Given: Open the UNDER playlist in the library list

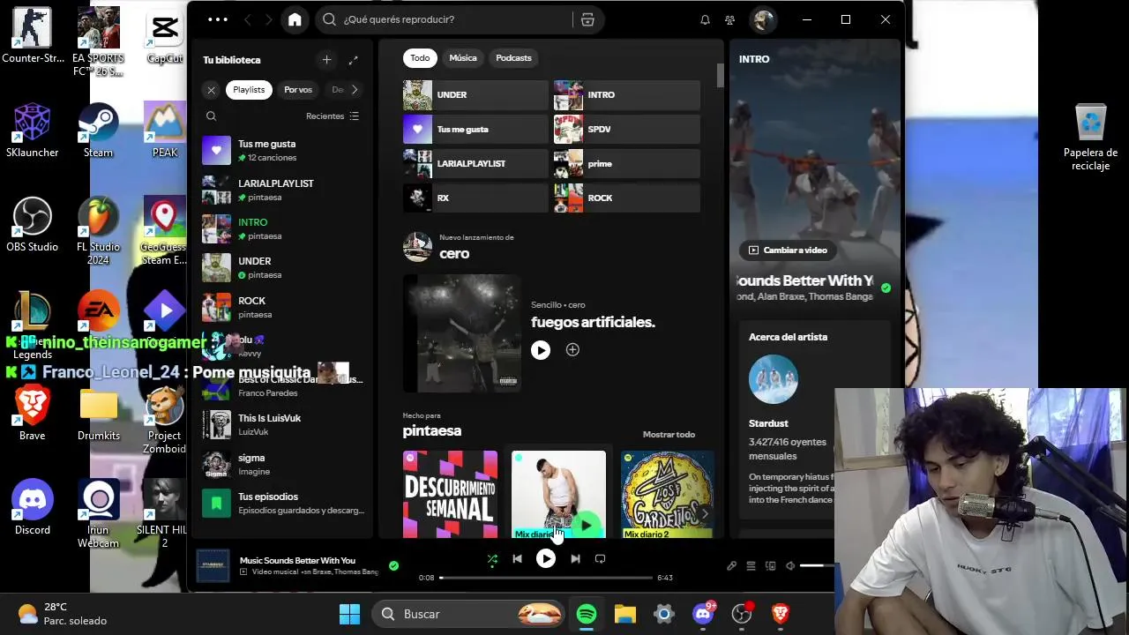Looking at the screenshot, I should tap(282, 268).
